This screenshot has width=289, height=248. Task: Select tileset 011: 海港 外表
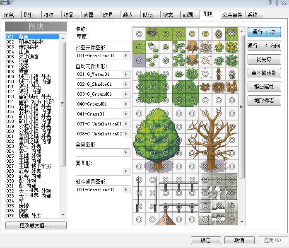tap(32, 87)
